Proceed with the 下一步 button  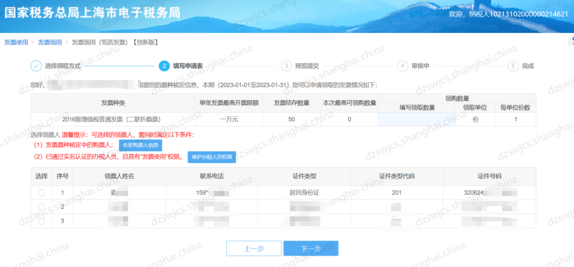point(311,248)
